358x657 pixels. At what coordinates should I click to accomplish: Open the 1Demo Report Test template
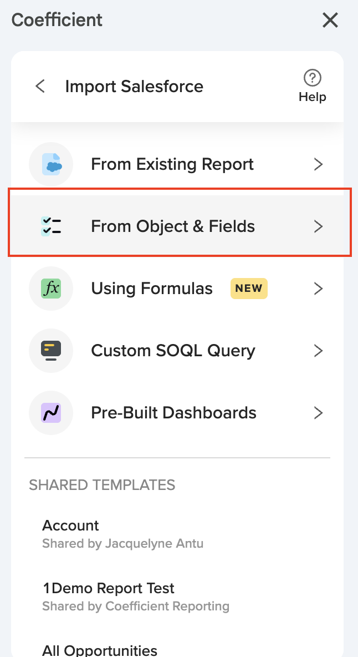pyautogui.click(x=109, y=588)
